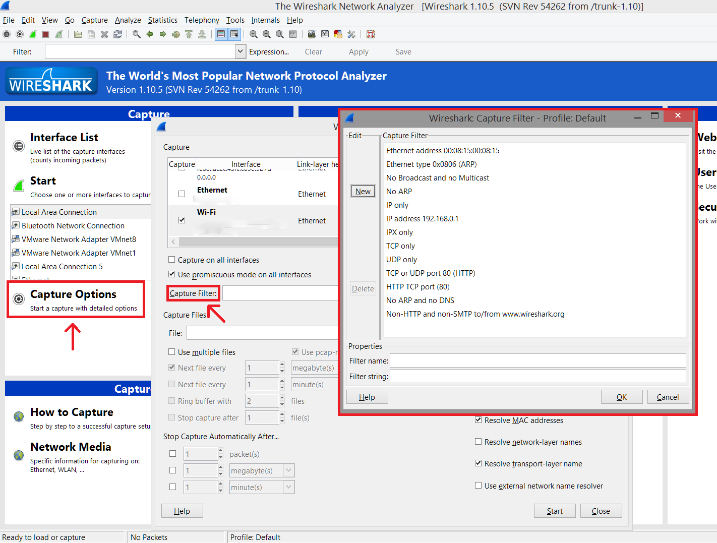Go back in packet history
The height and width of the screenshot is (543, 717).
[x=150, y=34]
